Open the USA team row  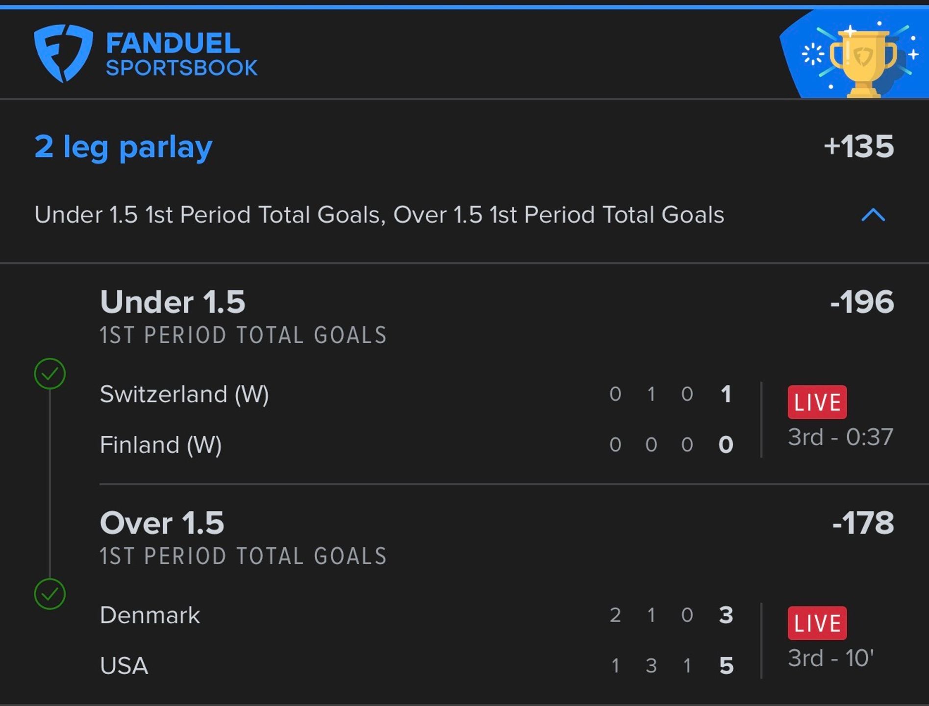coord(417,666)
